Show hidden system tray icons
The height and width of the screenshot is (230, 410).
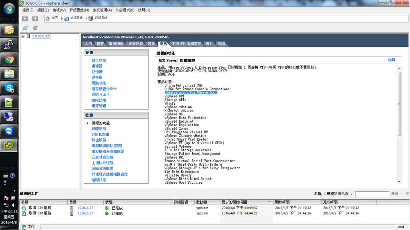click(x=14, y=190)
